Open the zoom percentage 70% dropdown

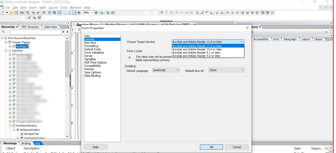pos(91,13)
